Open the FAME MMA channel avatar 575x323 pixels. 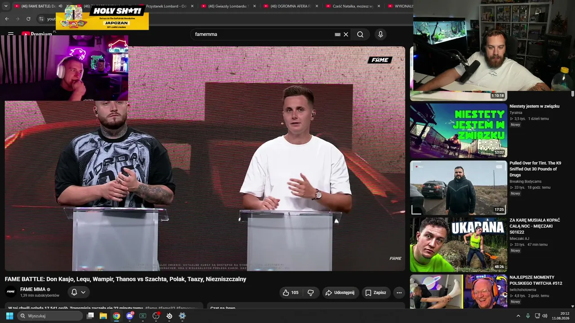11,292
